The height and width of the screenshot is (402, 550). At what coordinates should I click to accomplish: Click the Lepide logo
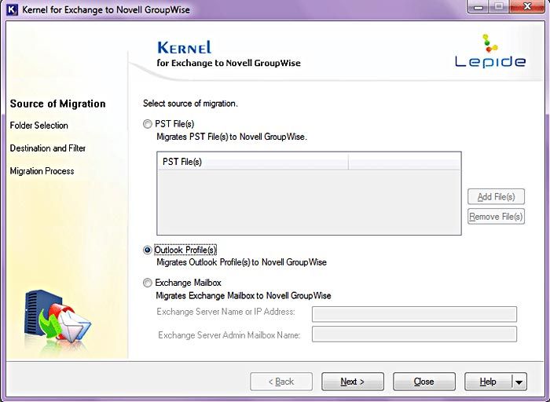490,52
